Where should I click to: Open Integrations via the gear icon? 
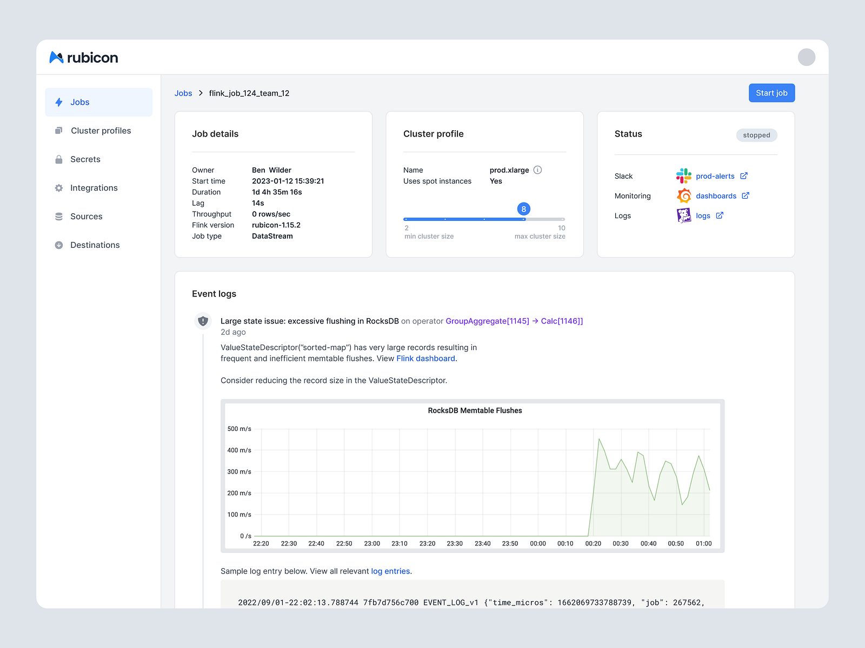click(59, 188)
